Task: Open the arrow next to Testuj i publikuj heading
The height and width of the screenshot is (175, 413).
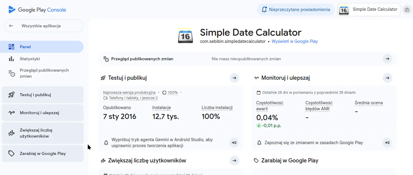Action: point(234,78)
